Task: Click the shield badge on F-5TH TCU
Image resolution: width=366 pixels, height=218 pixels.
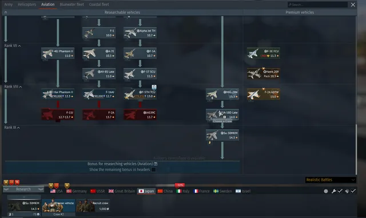Action: coord(154,88)
